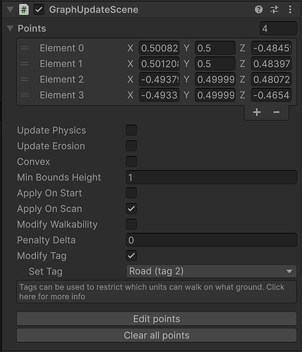Grab Element 2 reorder handle

[x=25, y=80]
